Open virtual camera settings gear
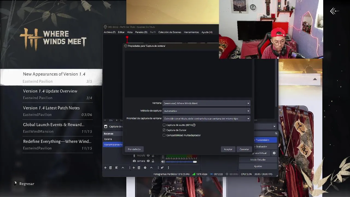The width and height of the screenshot is (350, 197). 274,153
